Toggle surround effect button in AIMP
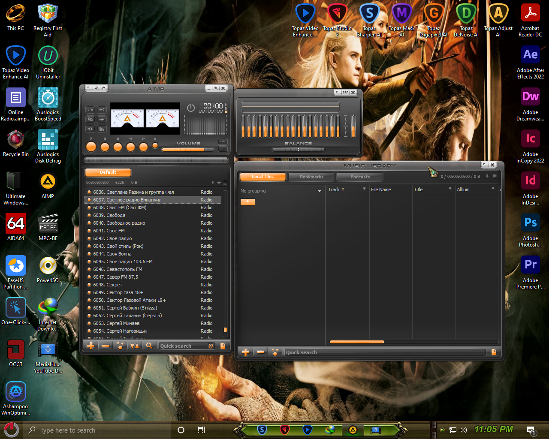This screenshot has height=439, width=549. [102, 110]
